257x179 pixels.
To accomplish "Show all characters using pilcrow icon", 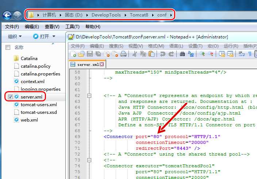I will tap(250, 54).
